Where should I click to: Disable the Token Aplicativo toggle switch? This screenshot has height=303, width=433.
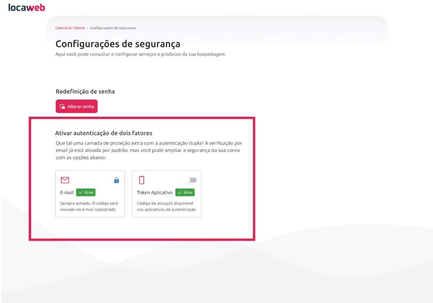[x=190, y=179]
